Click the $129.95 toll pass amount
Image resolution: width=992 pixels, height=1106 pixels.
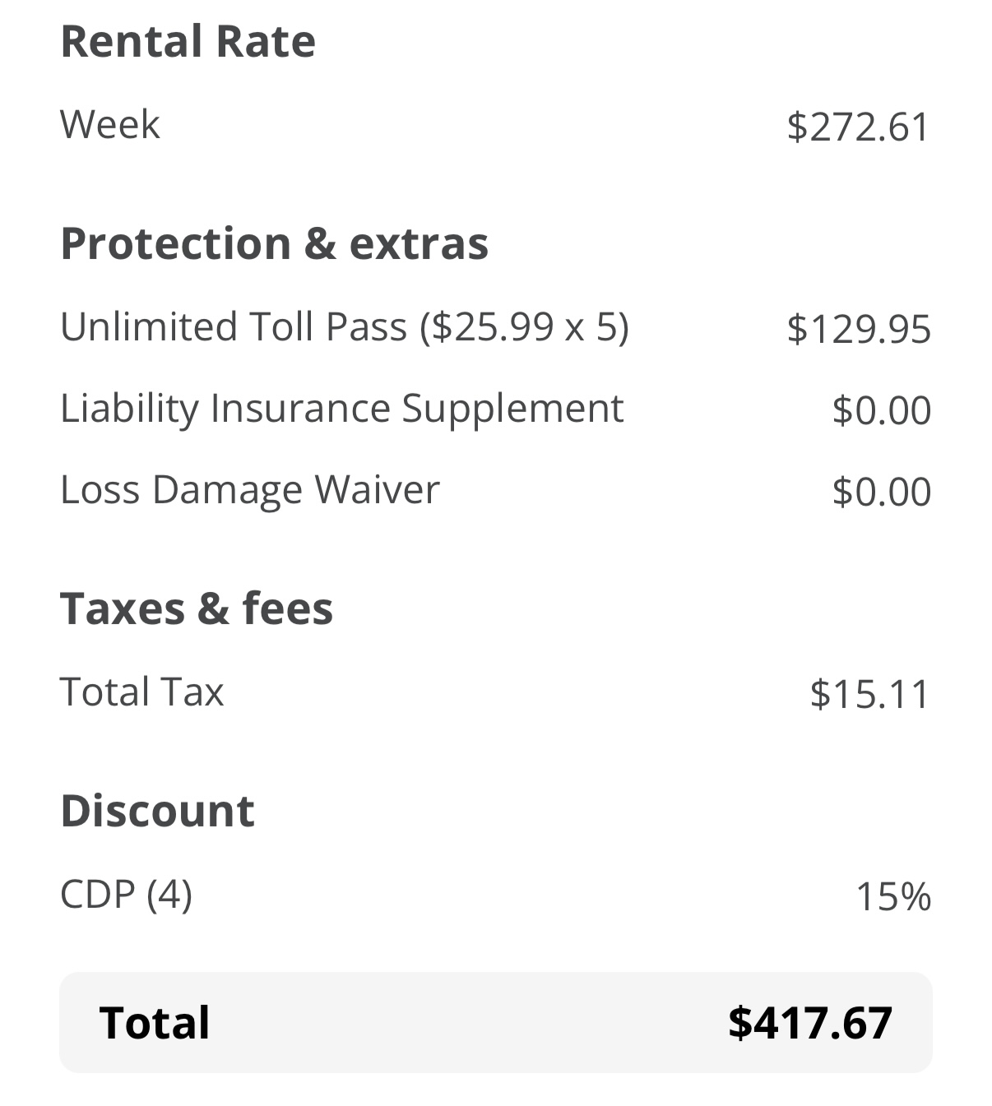click(x=858, y=329)
